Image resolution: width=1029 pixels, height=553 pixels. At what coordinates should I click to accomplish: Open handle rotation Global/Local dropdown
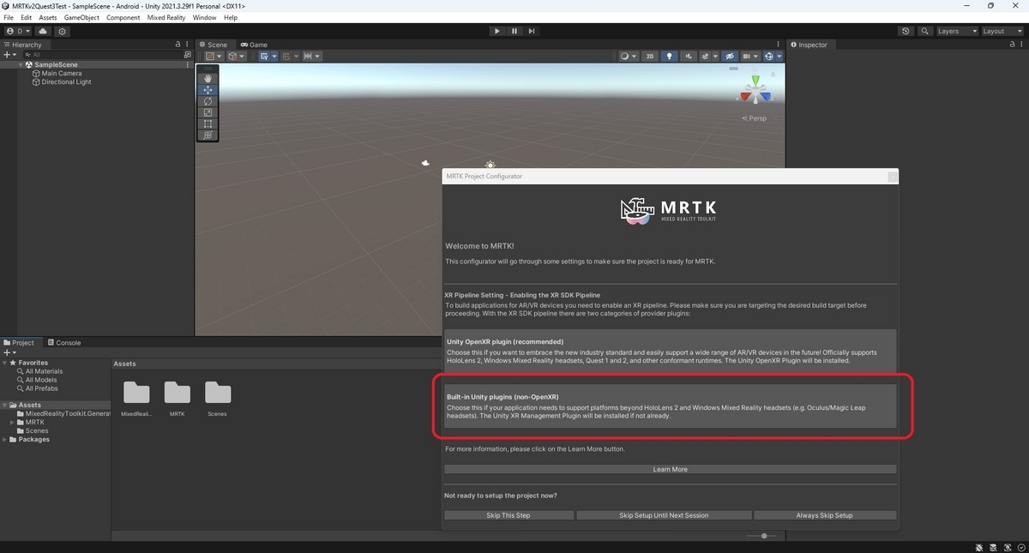coord(236,56)
